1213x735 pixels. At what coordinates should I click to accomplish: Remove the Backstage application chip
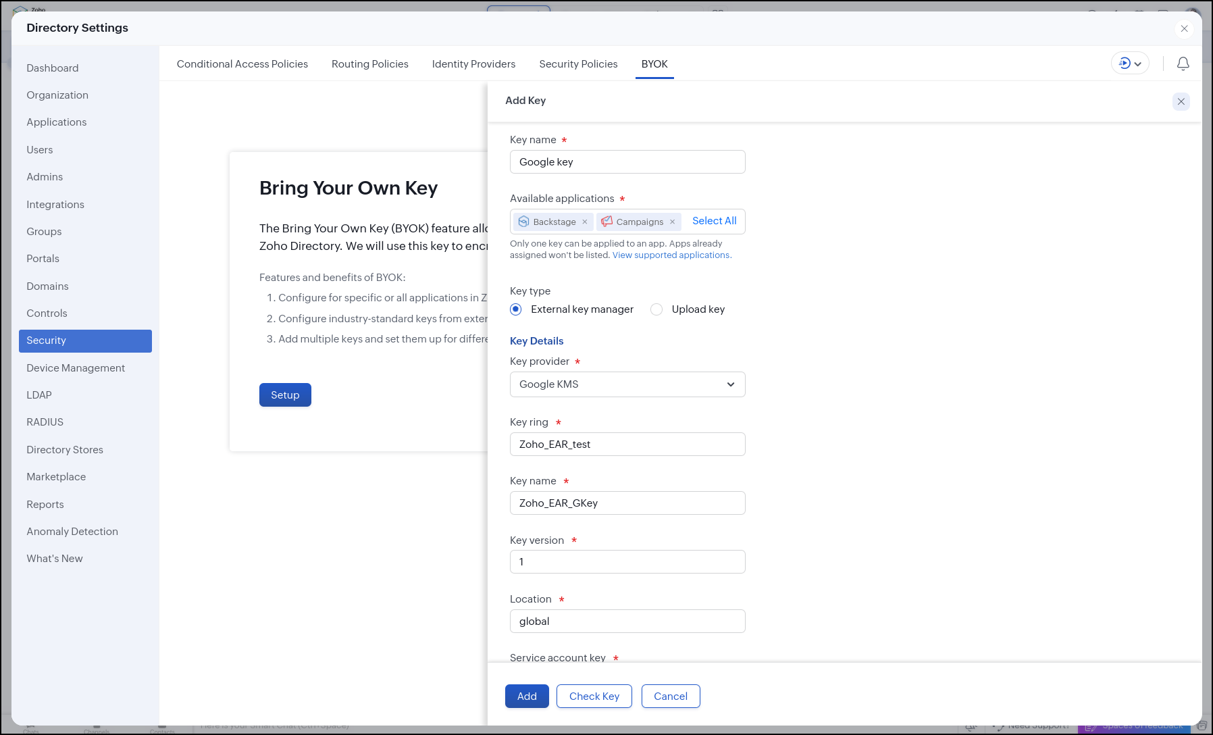coord(585,222)
